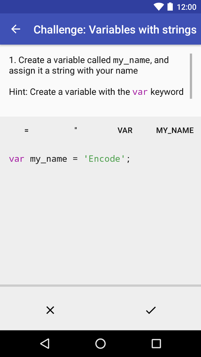Click the hint's purple var keyword
Screen dimensions: 201x357
[x=140, y=92]
